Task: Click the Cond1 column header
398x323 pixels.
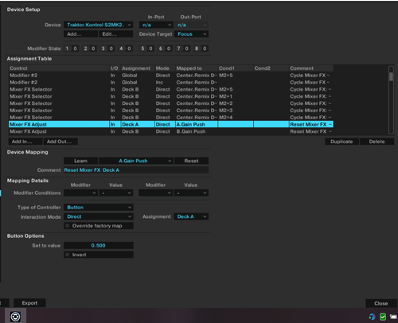Action: click(x=236, y=68)
